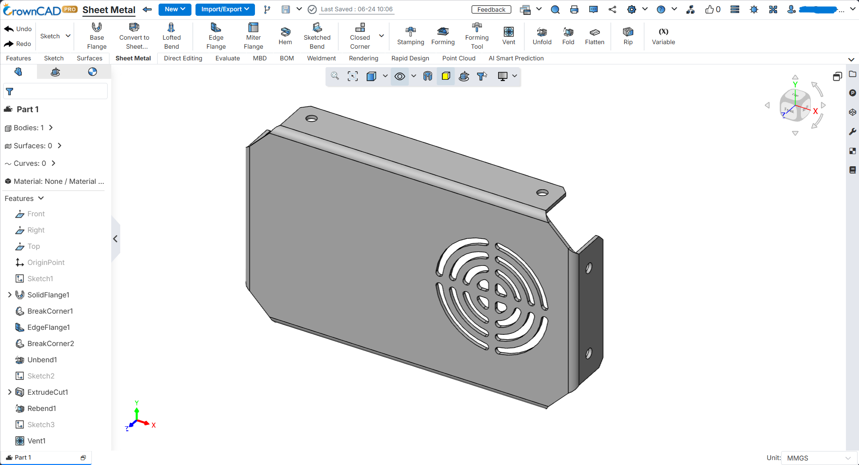Open the Lofted Bend tool

(172, 36)
